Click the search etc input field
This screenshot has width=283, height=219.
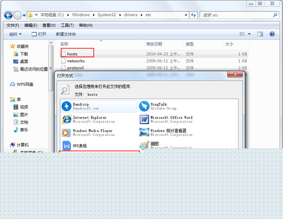coord(236,15)
